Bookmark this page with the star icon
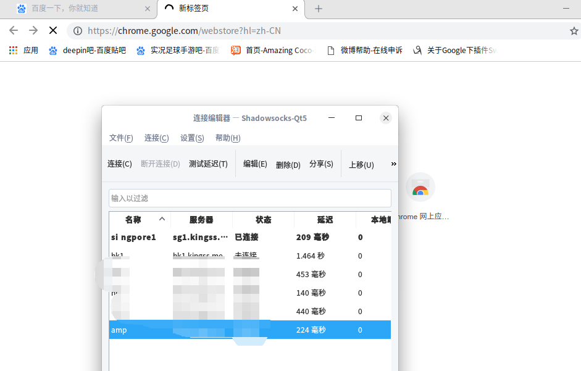Image resolution: width=581 pixels, height=371 pixels. 574,31
